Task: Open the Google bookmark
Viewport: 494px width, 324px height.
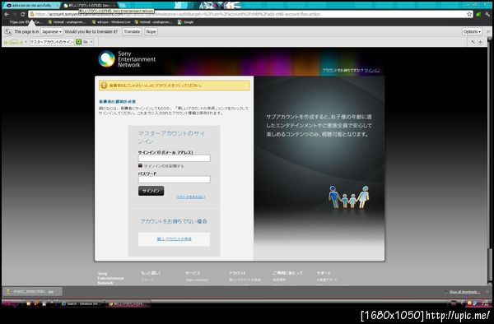Action: click(x=185, y=22)
